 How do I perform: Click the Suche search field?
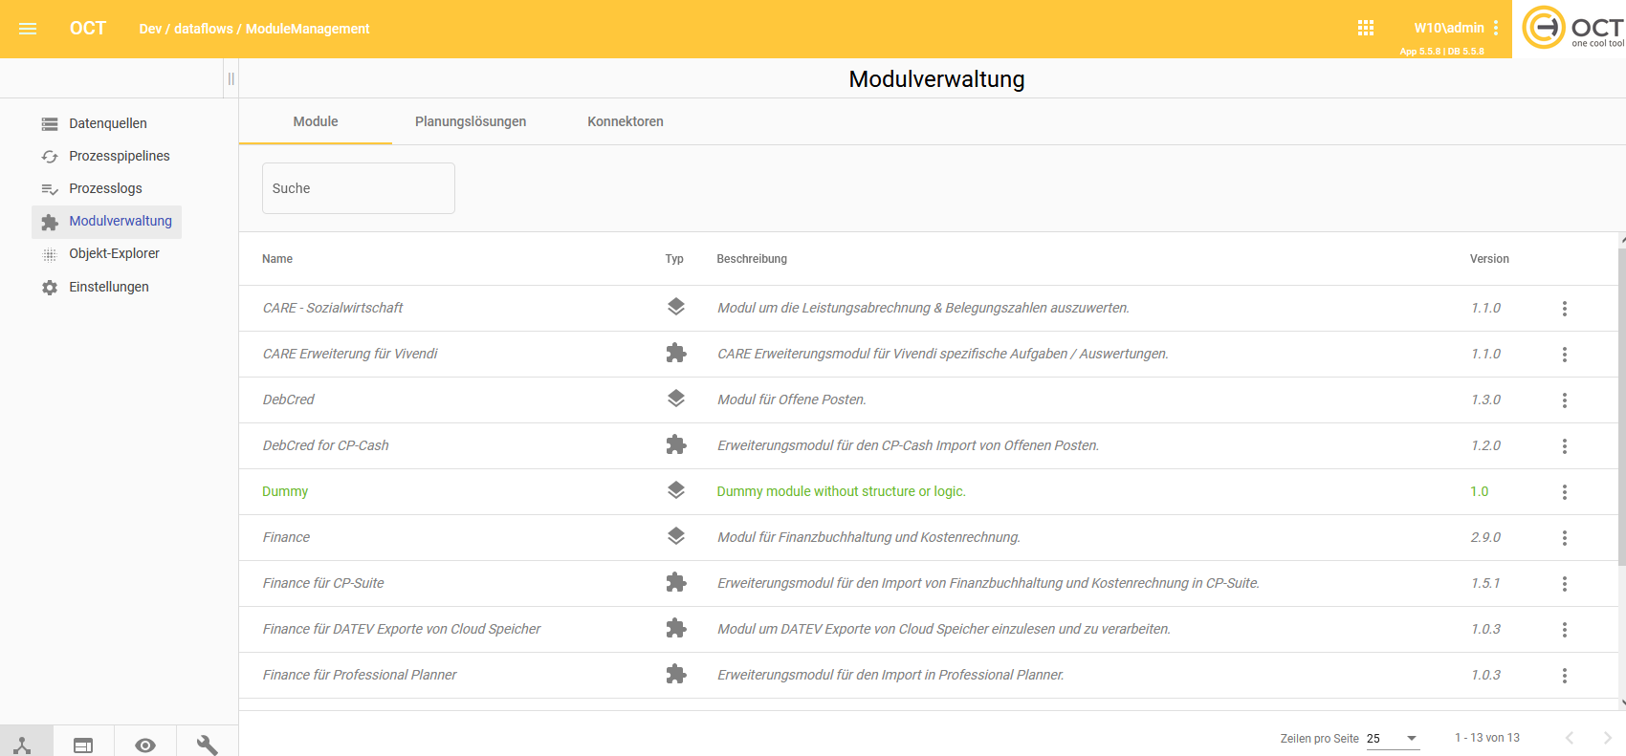[x=359, y=188]
